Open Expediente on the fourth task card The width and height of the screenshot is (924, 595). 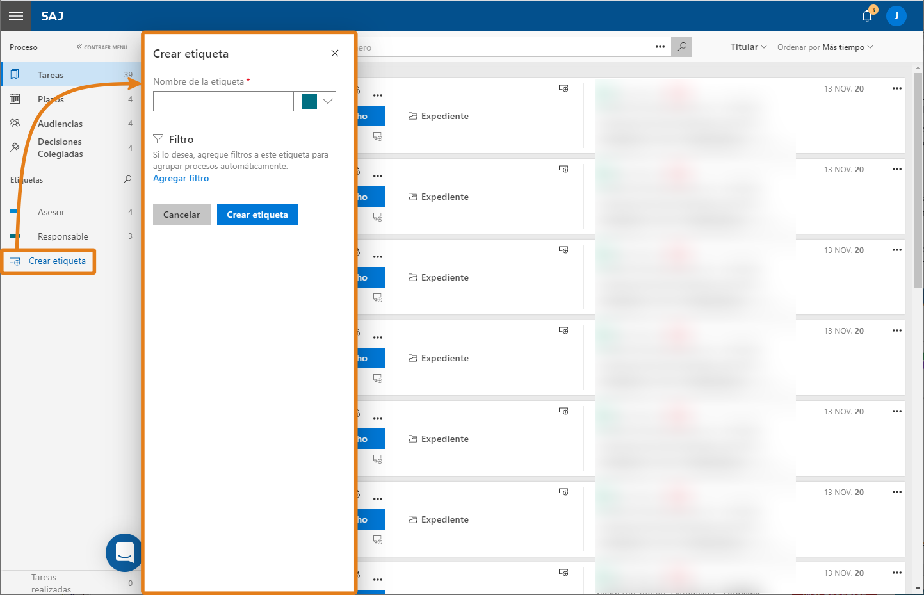click(x=439, y=358)
